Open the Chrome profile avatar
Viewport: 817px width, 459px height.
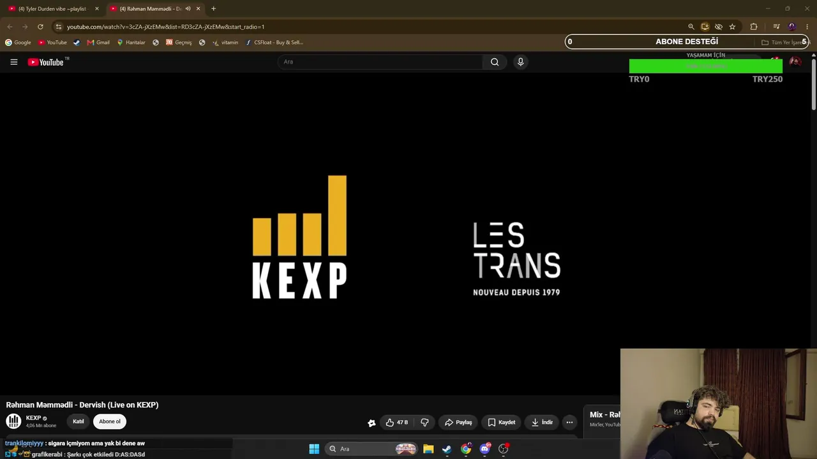coord(792,27)
